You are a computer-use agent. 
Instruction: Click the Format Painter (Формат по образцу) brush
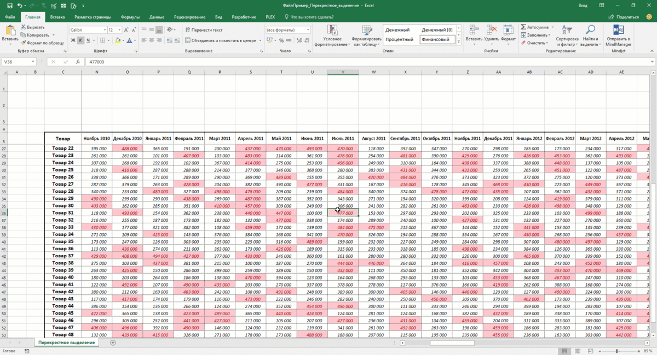tap(42, 43)
